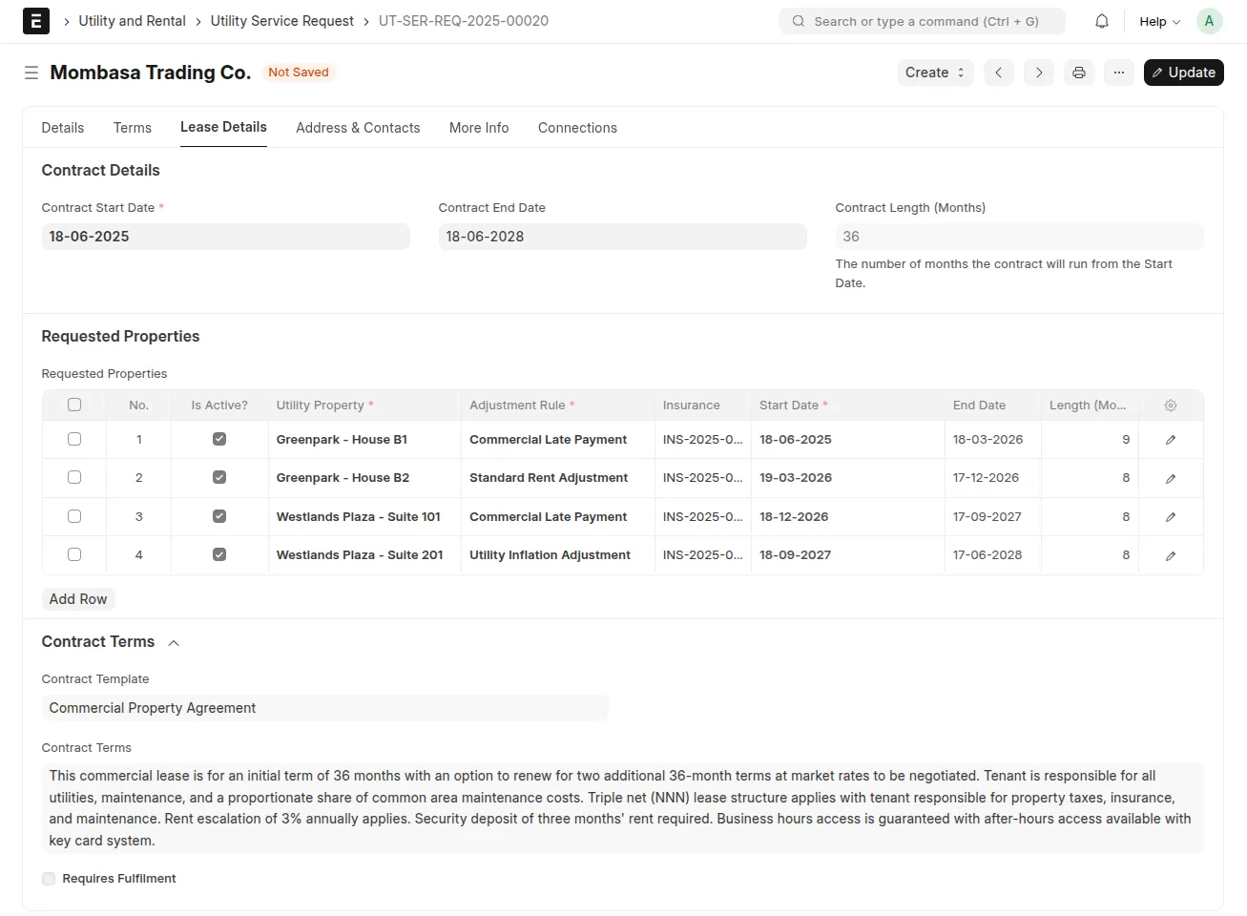Click the Contract End Date field
Screen dimensions: 1247x916
pos(623,237)
